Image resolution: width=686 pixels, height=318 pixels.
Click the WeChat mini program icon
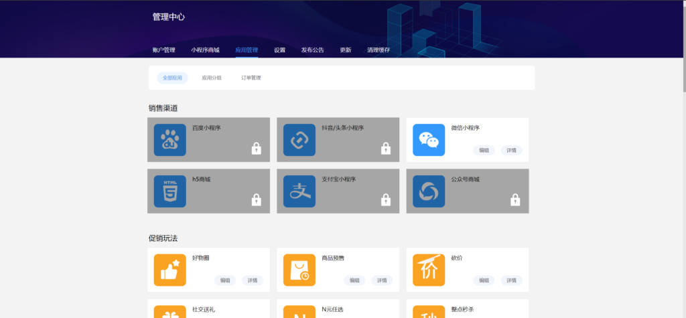429,140
